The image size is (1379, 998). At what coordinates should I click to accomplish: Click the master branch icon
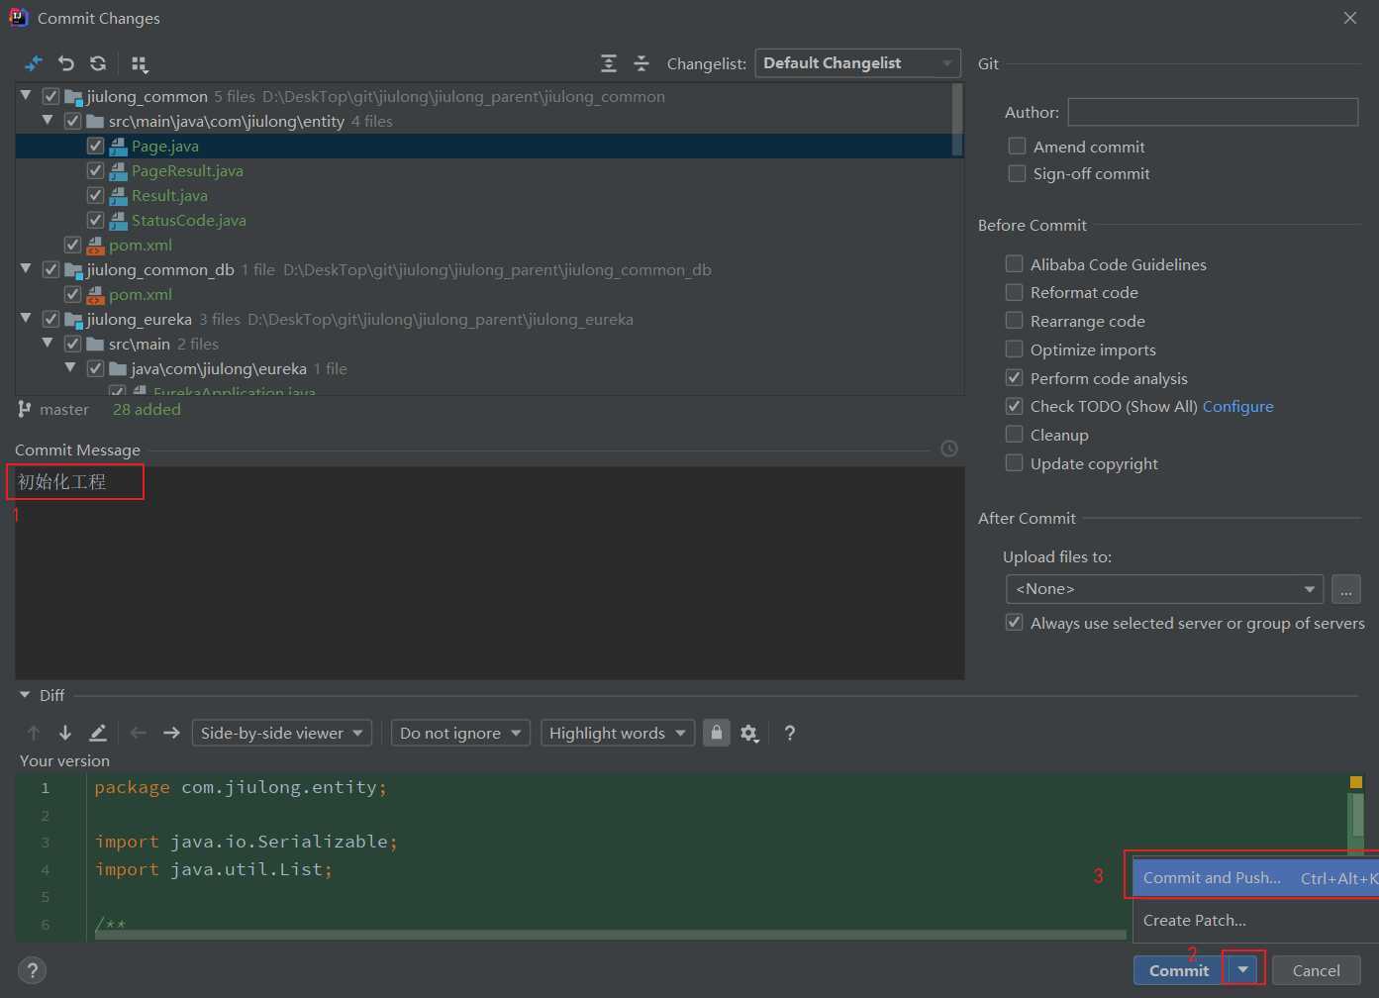click(25, 409)
